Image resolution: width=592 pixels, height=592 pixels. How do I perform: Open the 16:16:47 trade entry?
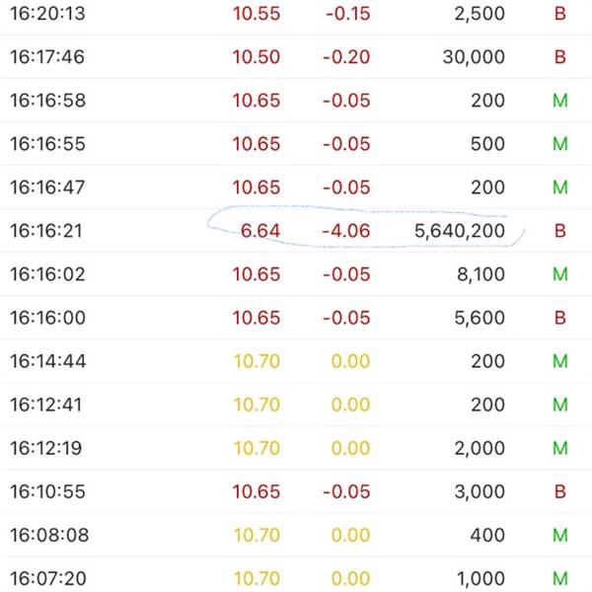(296, 187)
